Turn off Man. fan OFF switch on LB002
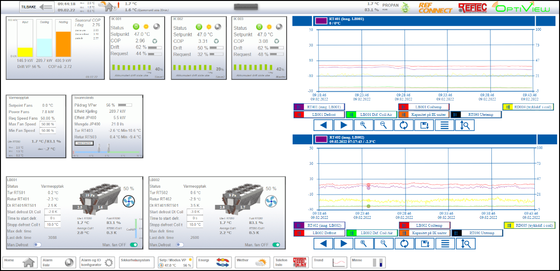This screenshot has height=271, width=560. click(276, 244)
